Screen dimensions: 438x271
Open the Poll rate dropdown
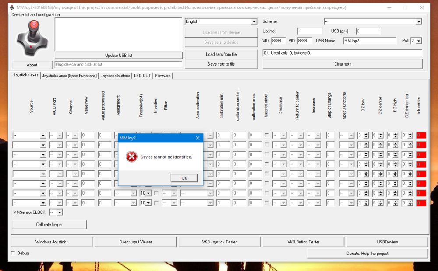click(418, 41)
